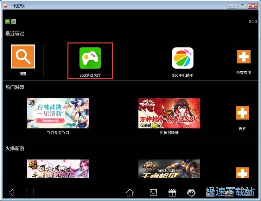
Task: Close the 一玩游戏 window
Action: pyautogui.click(x=253, y=6)
